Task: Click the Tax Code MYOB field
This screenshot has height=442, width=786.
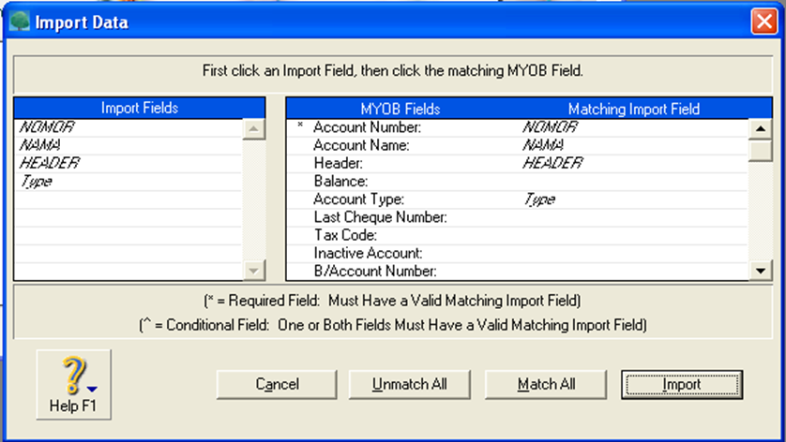Action: (345, 235)
